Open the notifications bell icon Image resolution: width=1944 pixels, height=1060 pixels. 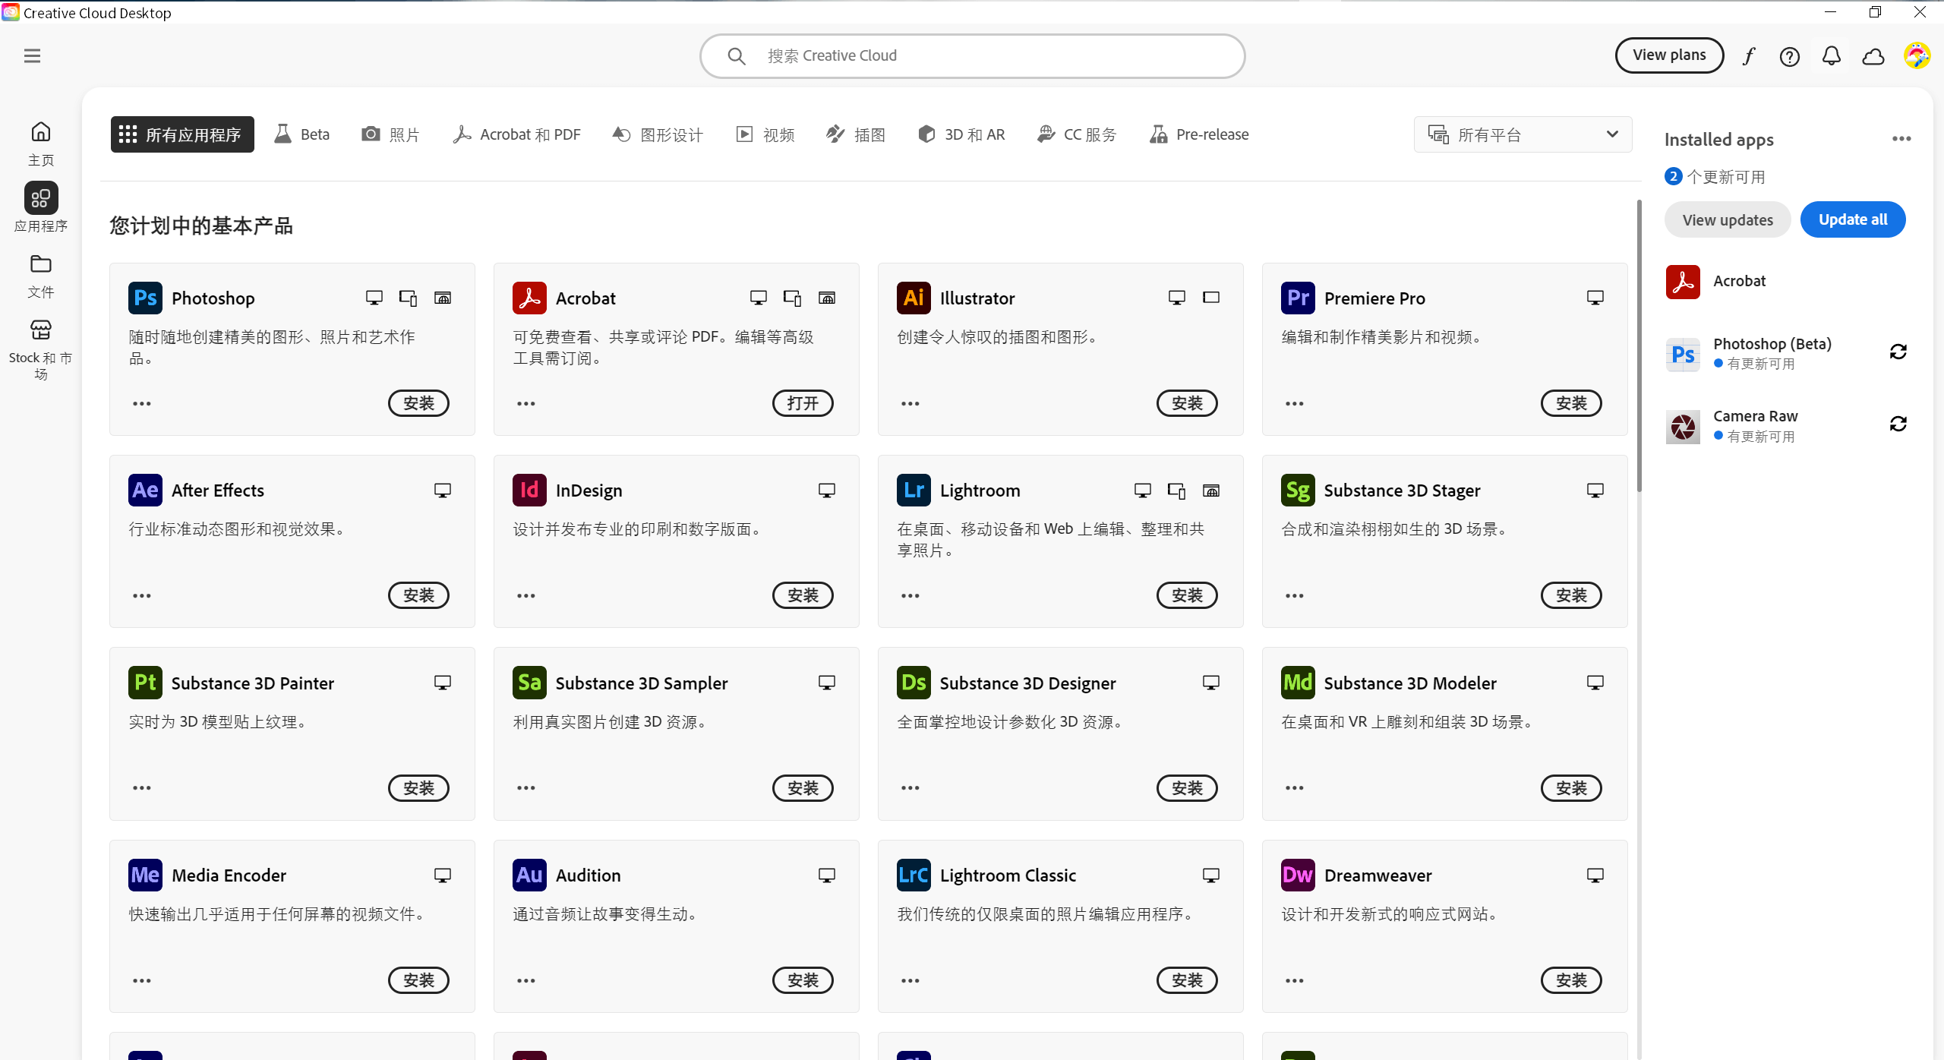(x=1831, y=56)
